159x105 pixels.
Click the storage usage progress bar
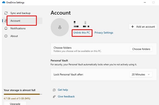coord(23,94)
